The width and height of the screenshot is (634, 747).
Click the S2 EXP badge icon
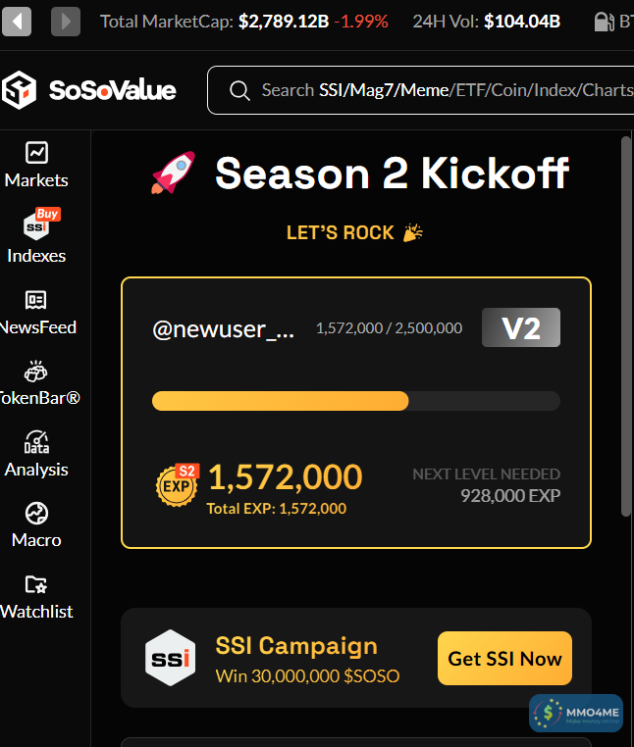point(178,485)
